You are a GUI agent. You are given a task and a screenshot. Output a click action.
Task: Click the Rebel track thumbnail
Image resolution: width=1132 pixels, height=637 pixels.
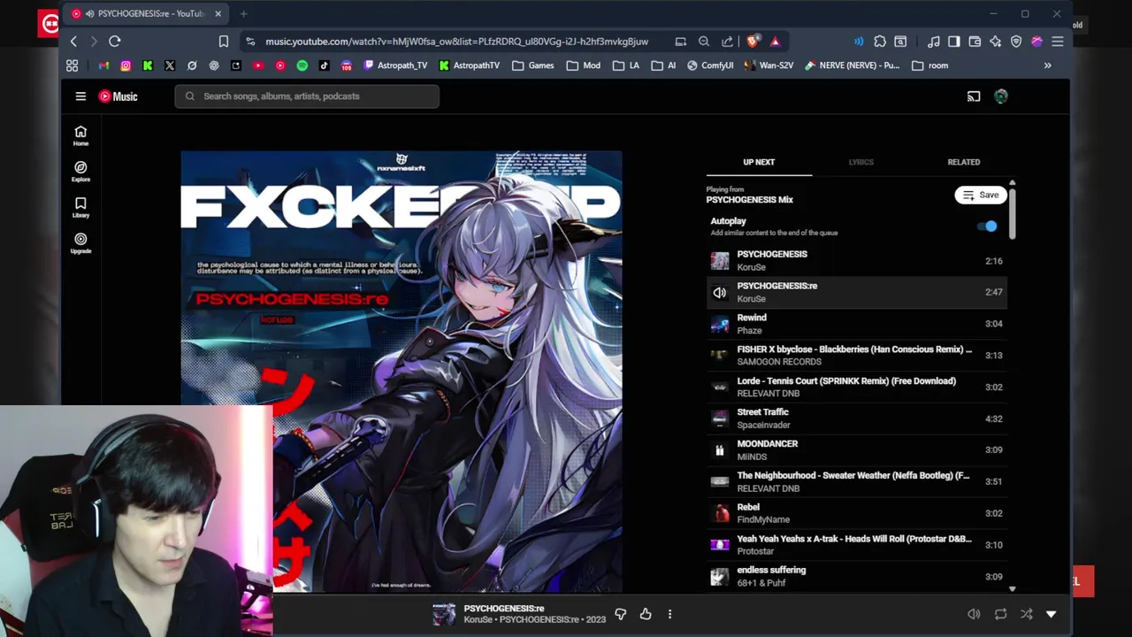[720, 513]
